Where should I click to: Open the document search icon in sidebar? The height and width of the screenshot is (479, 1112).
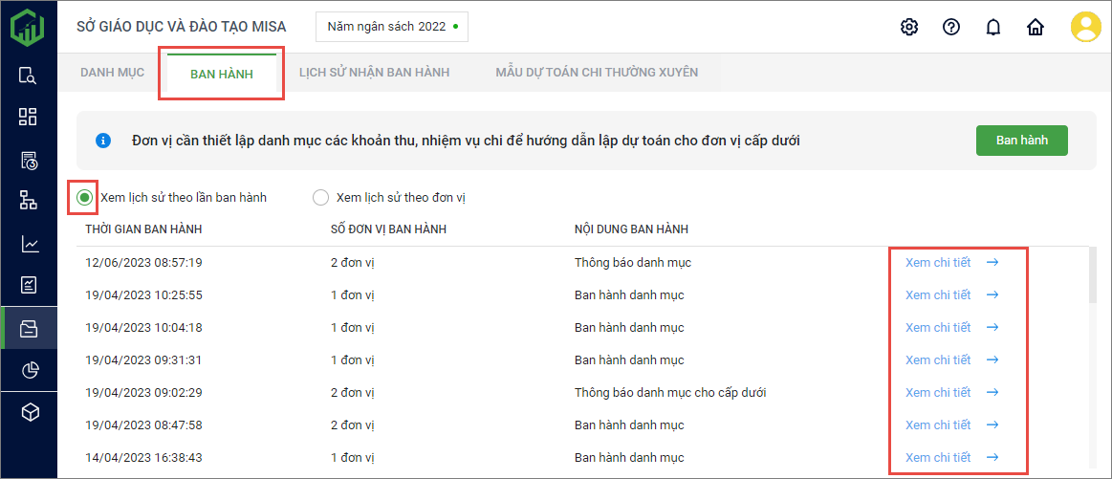pos(29,76)
